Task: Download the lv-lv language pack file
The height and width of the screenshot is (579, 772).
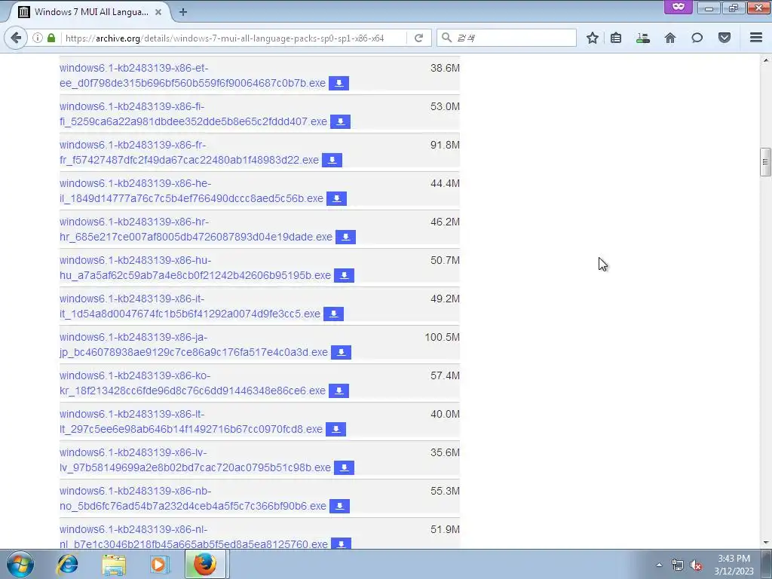Action: click(x=344, y=467)
